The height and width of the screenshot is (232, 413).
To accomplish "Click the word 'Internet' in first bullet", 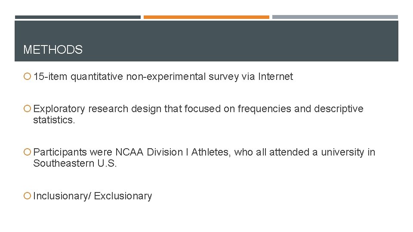I will pyautogui.click(x=275, y=76).
